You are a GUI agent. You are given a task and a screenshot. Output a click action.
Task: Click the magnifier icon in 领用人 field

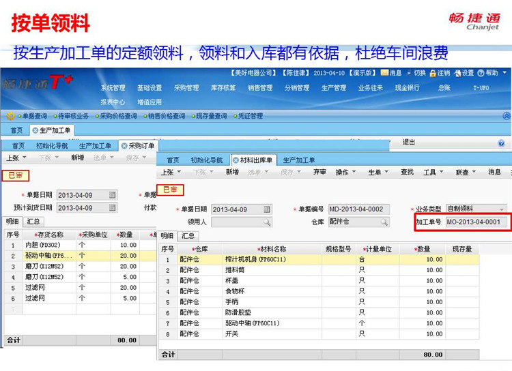click(267, 222)
